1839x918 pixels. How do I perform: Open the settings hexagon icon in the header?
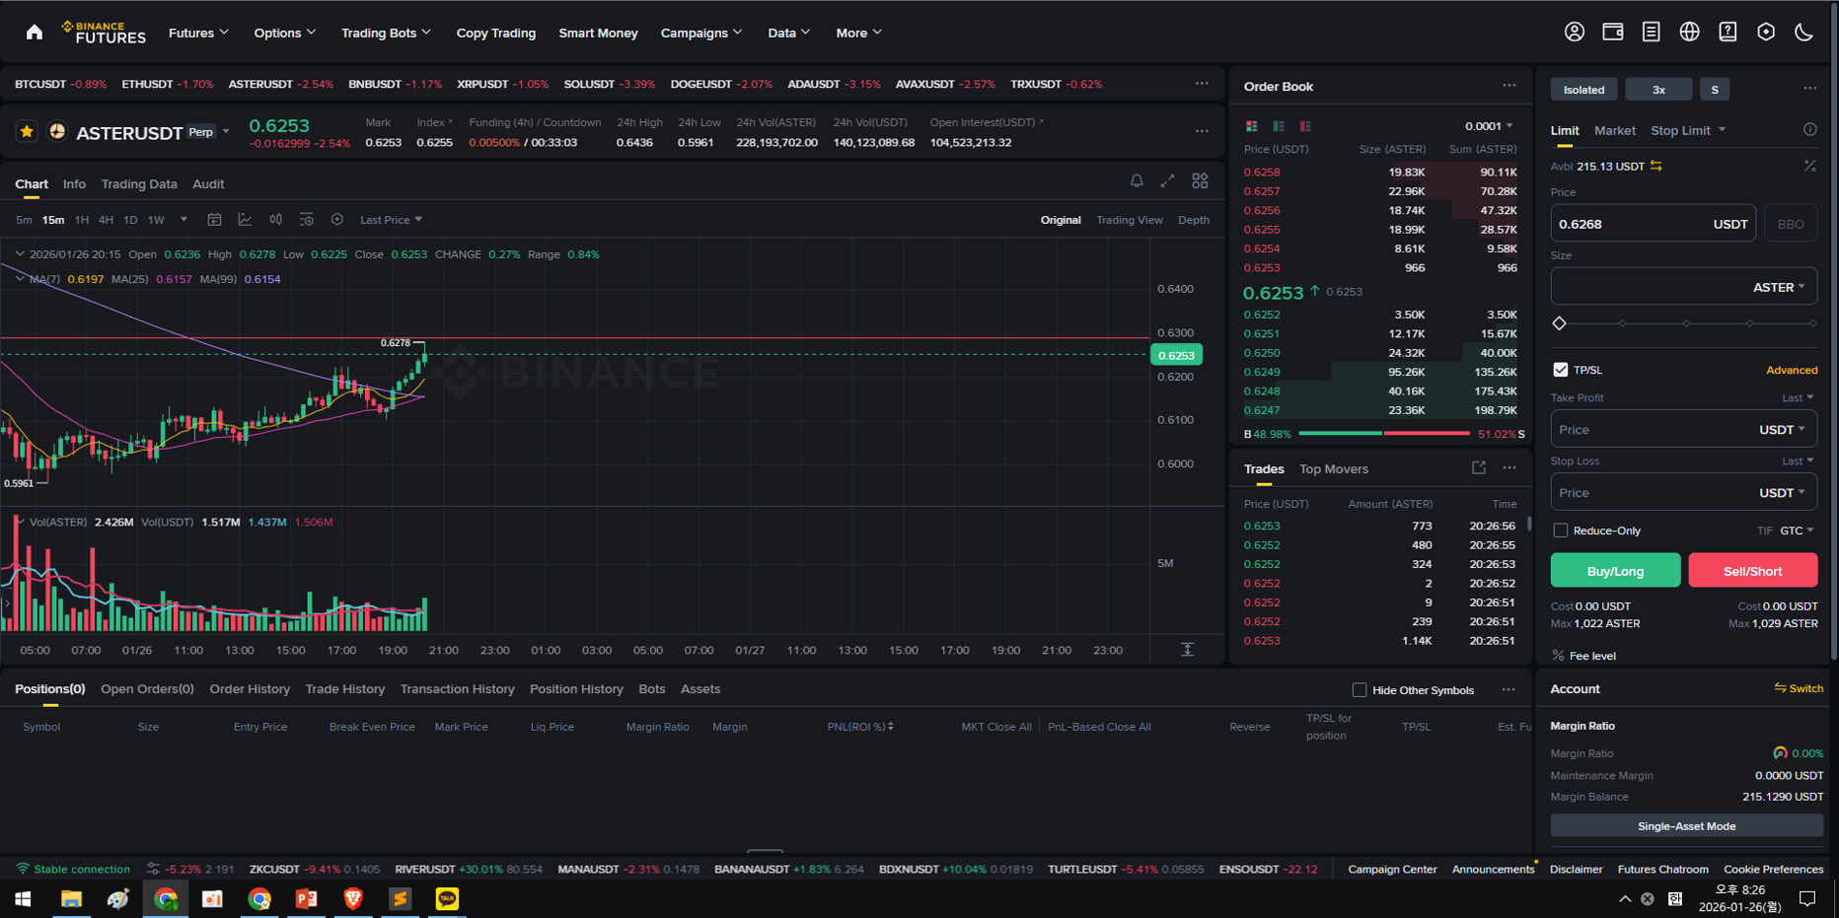click(x=1767, y=32)
